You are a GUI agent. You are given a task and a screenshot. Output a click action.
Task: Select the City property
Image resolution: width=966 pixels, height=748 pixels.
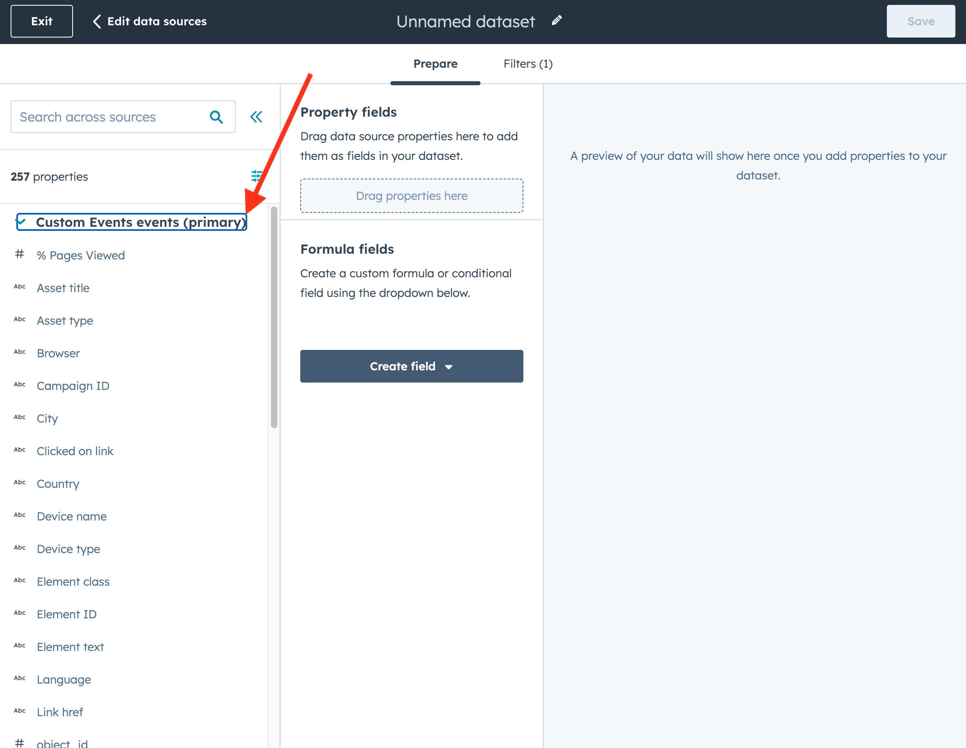pos(47,418)
